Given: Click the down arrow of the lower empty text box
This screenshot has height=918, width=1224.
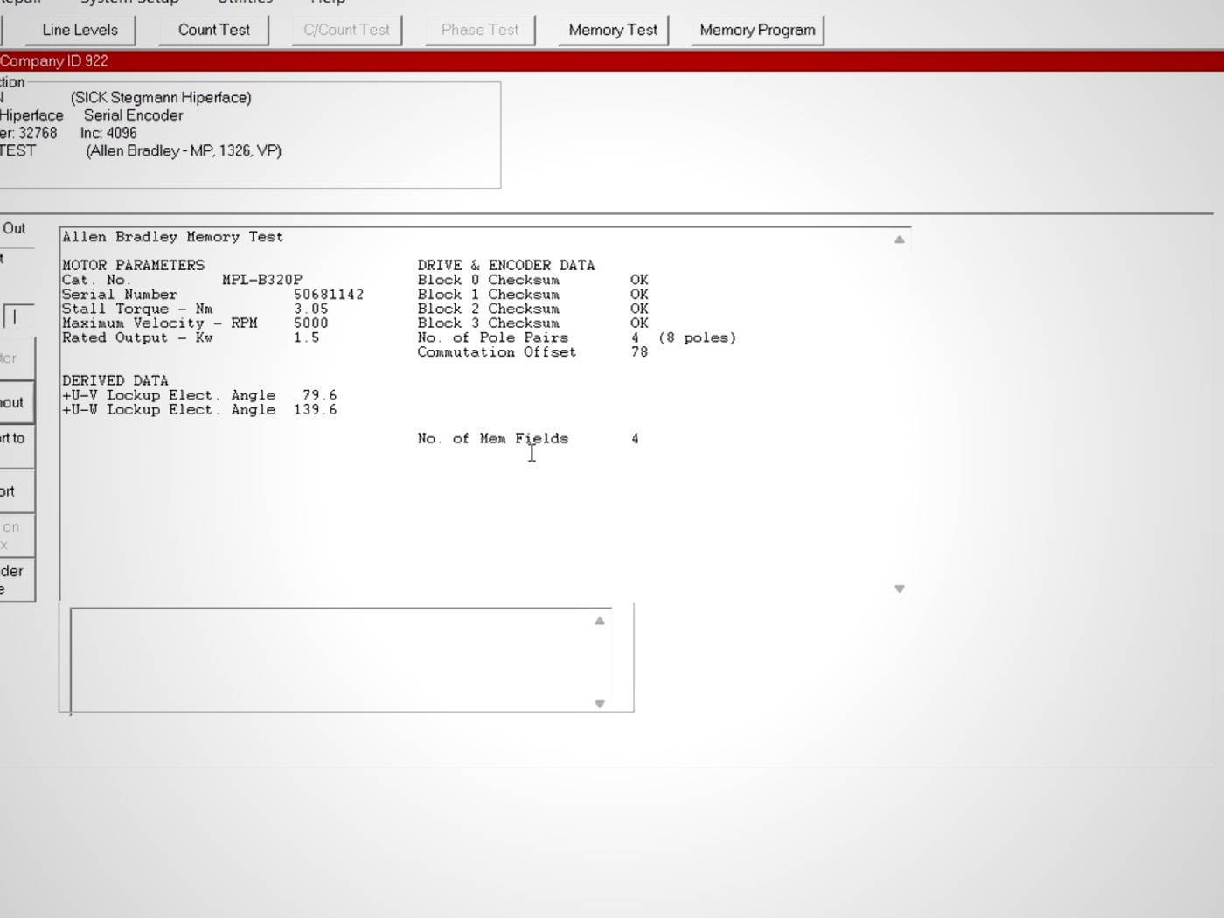Looking at the screenshot, I should coord(600,703).
